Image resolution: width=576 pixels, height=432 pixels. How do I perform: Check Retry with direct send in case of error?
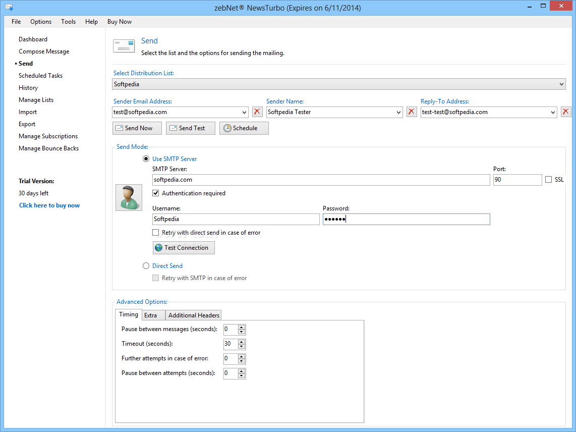click(156, 232)
